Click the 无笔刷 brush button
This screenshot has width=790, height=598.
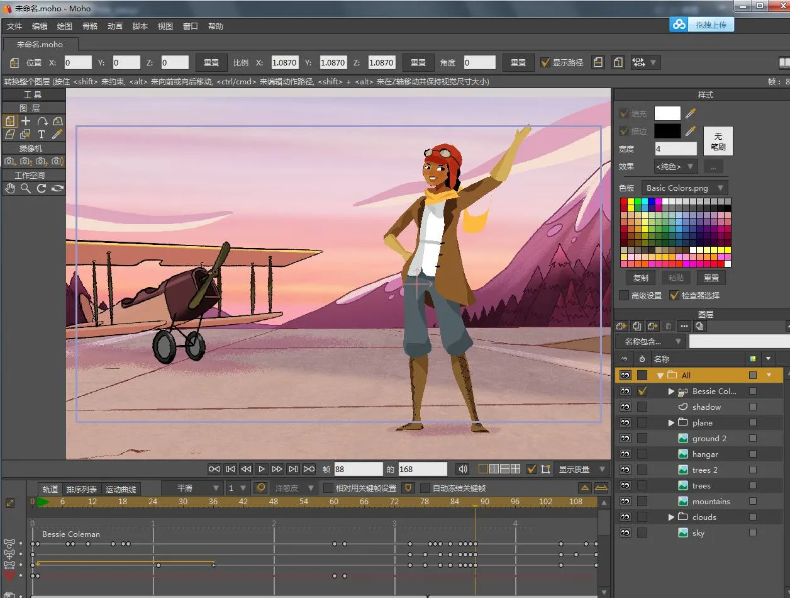click(718, 141)
